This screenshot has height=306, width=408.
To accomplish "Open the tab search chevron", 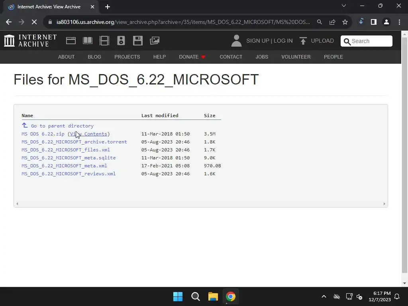I will pyautogui.click(x=344, y=6).
